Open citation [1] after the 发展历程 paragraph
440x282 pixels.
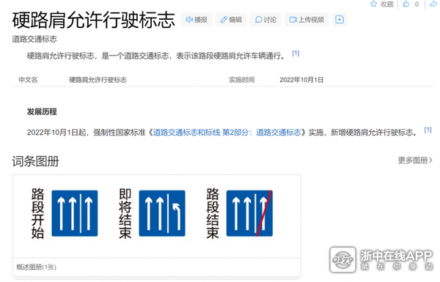(x=428, y=130)
